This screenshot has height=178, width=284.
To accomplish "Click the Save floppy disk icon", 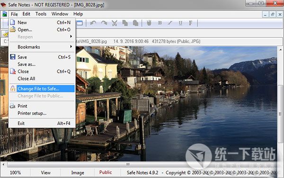I will (x=13, y=57).
